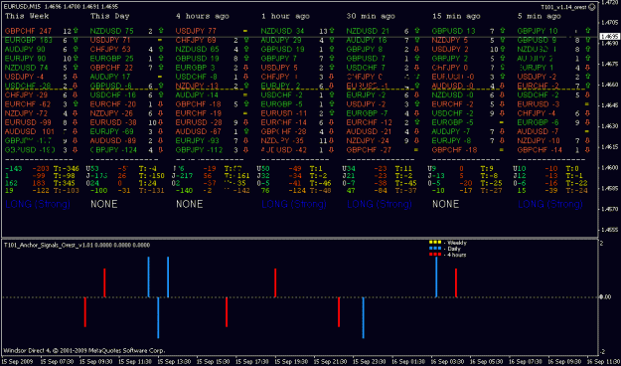This screenshot has width=621, height=366.
Task: Click the 5 min ago column header
Action: pos(540,17)
